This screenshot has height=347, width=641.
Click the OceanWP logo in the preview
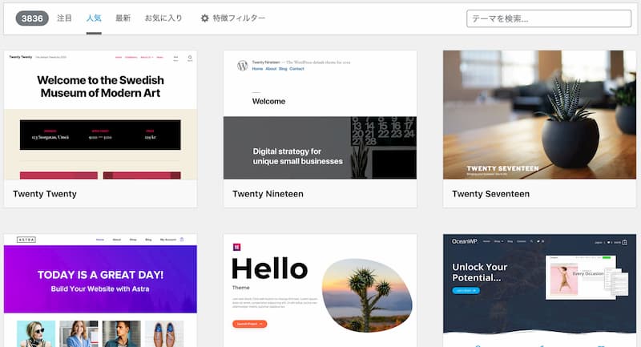pos(465,241)
